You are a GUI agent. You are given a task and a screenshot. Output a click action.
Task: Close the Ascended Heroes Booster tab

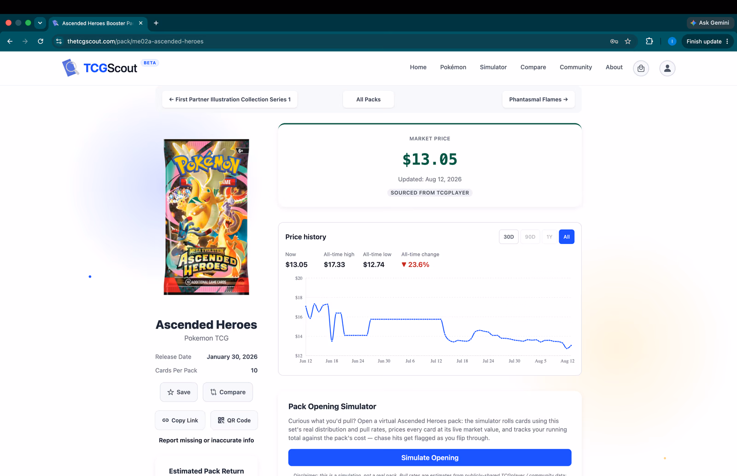[140, 23]
